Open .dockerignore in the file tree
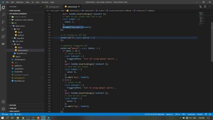Image resolution: width=213 pixels, height=120 pixels. [20, 59]
